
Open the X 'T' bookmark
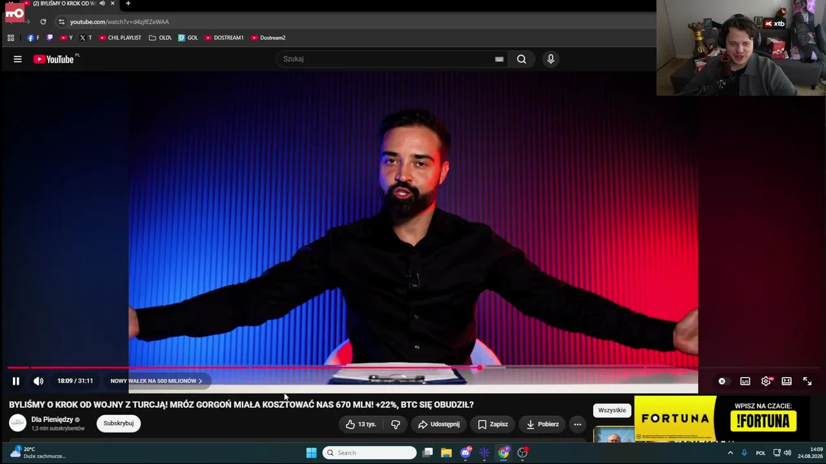click(x=85, y=38)
